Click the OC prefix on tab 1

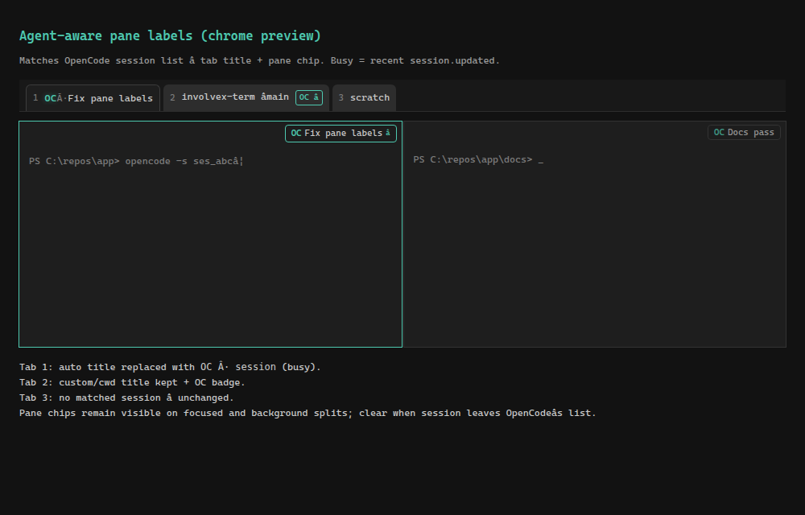click(50, 98)
